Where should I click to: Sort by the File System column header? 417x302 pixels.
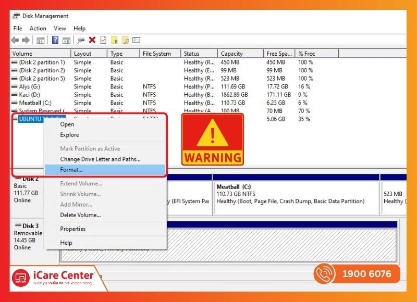(x=156, y=54)
